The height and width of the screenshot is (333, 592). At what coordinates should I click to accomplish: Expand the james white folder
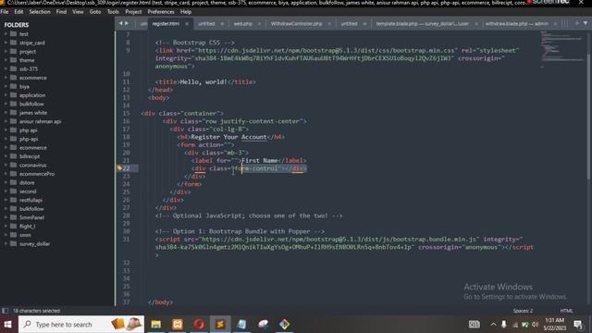tap(6, 113)
